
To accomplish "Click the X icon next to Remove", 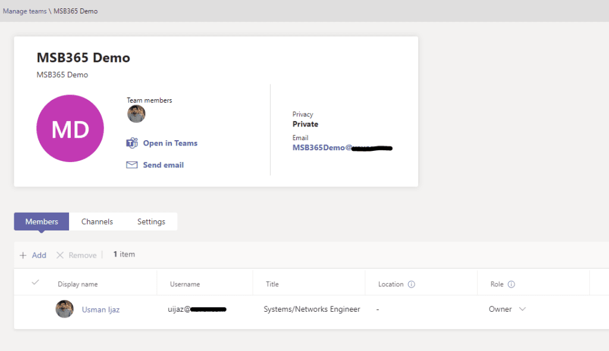I will (60, 255).
